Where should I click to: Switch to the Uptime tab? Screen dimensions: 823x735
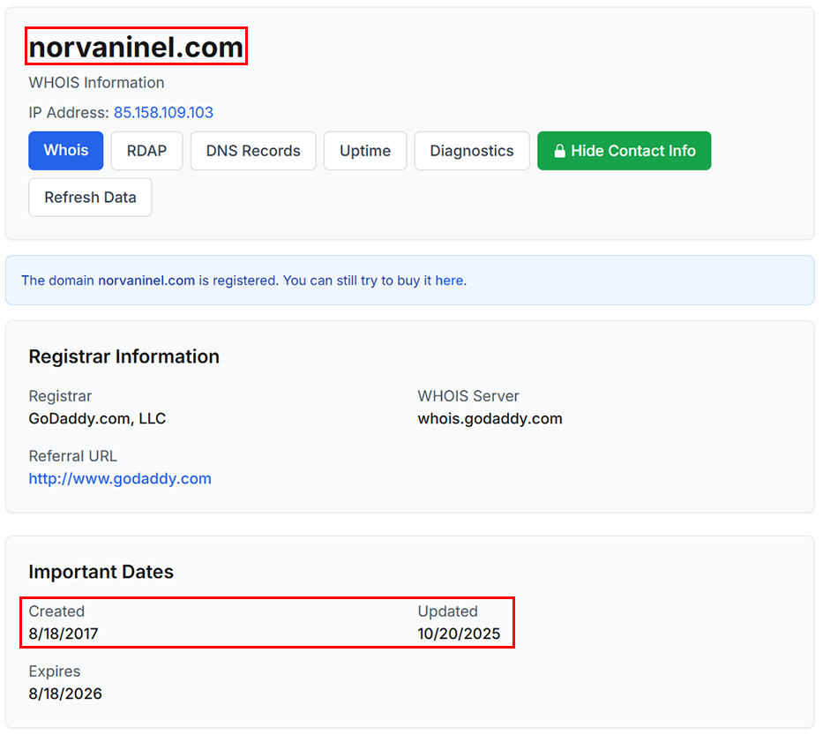365,150
